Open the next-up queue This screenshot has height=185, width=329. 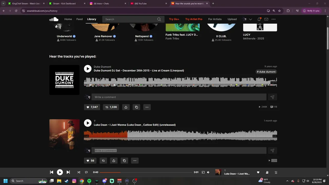(x=276, y=172)
